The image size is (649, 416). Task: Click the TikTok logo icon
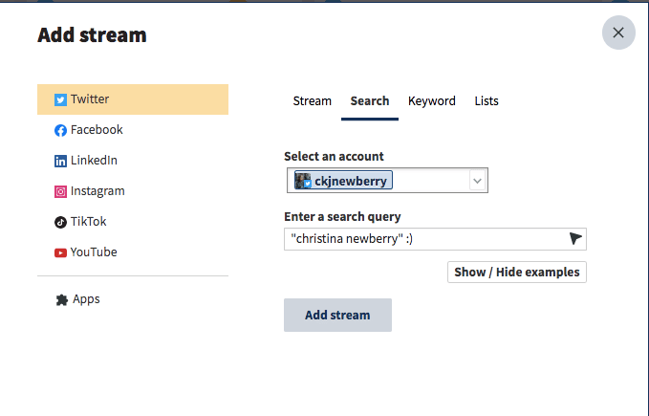pyautogui.click(x=60, y=222)
